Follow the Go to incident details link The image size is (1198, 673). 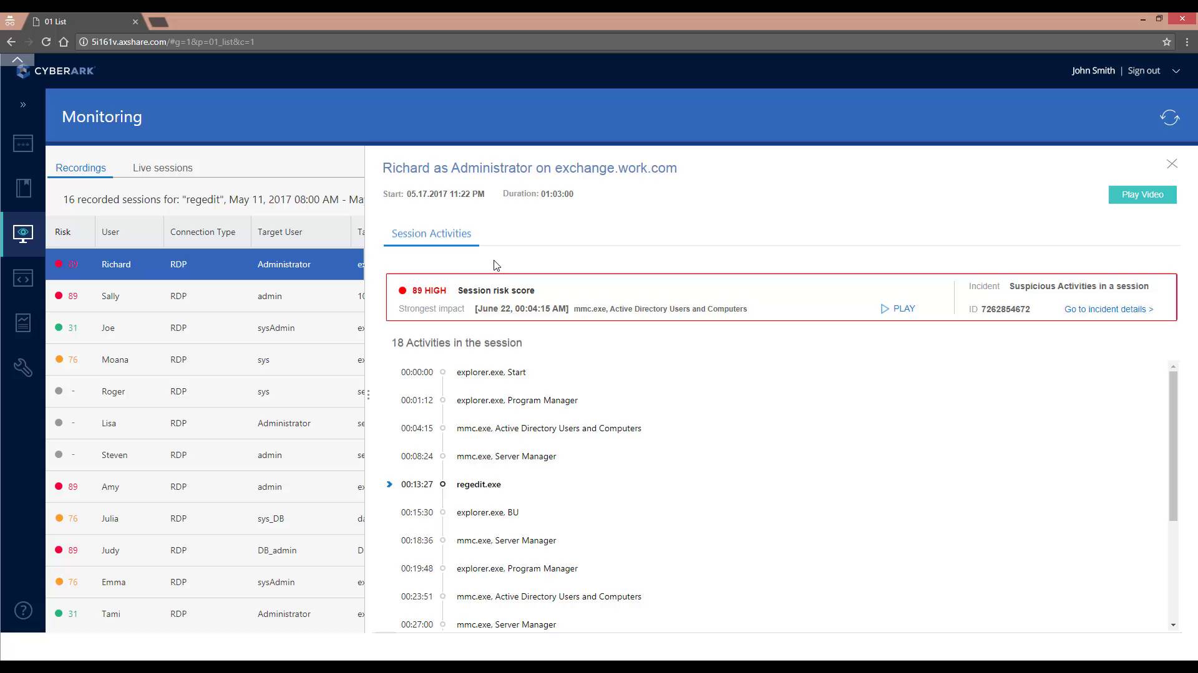pos(1108,308)
